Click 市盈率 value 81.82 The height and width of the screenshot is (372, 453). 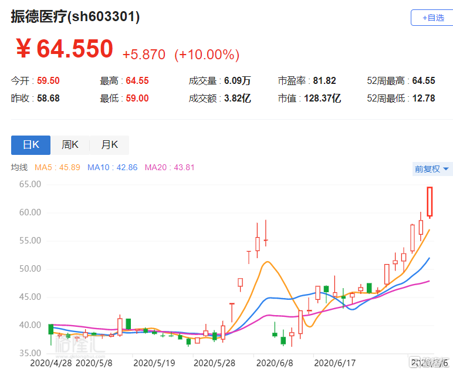(324, 80)
